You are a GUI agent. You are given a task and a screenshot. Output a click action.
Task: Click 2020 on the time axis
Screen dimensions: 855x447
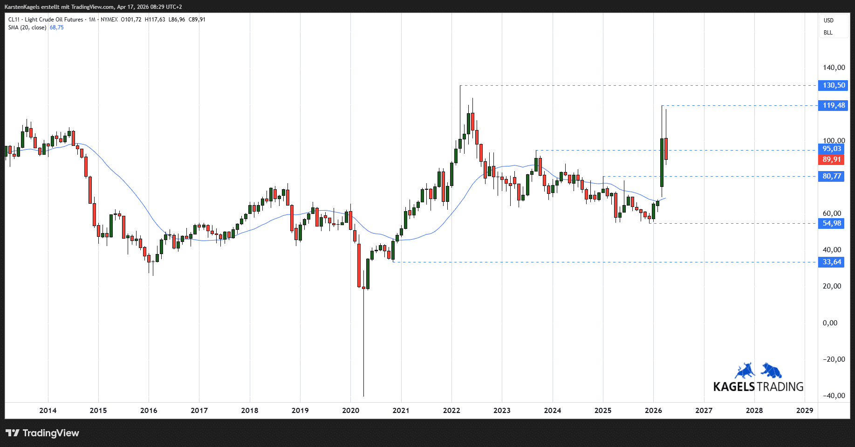click(x=350, y=411)
